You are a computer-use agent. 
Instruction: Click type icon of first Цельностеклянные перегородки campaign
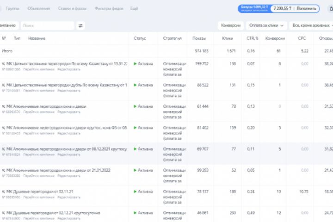click(3, 64)
